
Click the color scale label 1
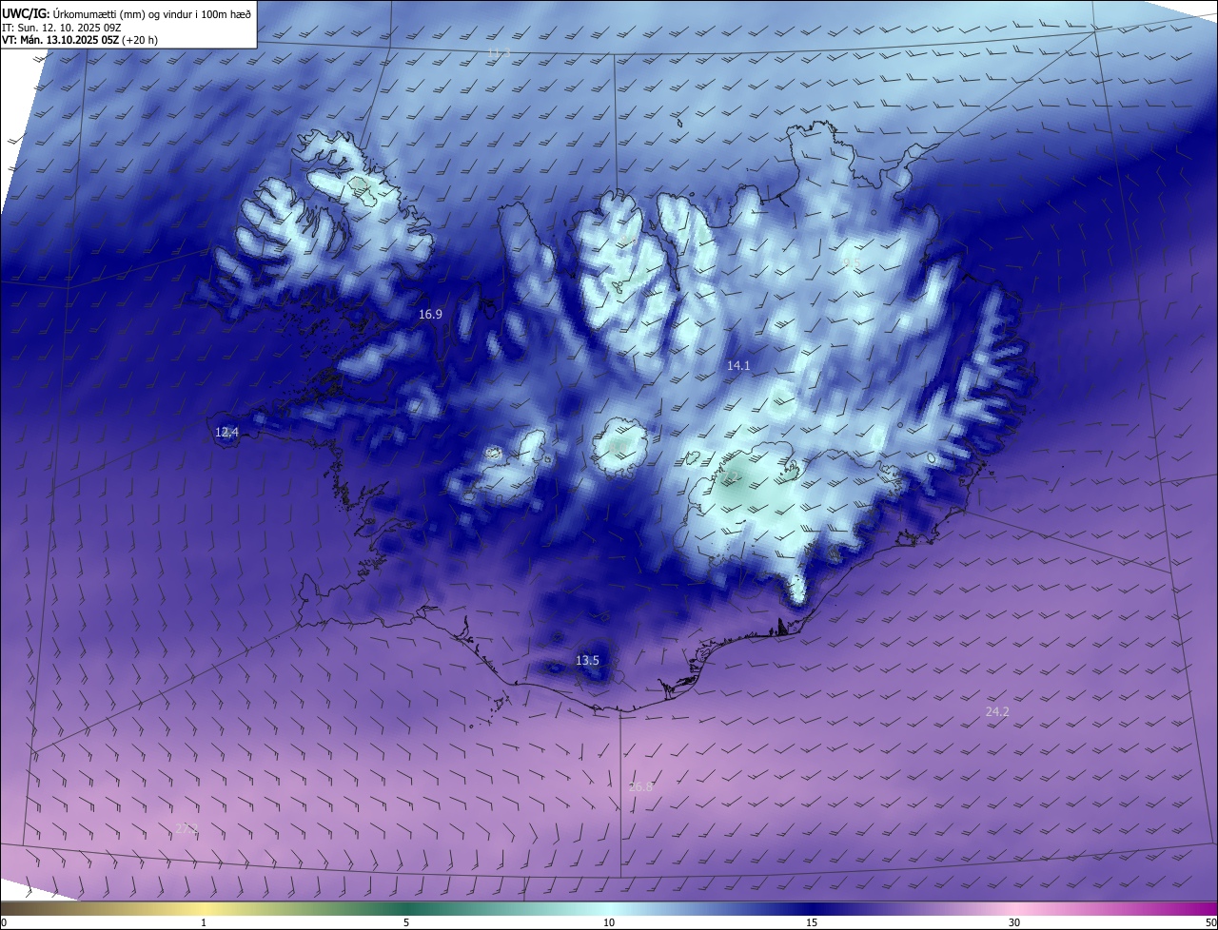pos(205,922)
